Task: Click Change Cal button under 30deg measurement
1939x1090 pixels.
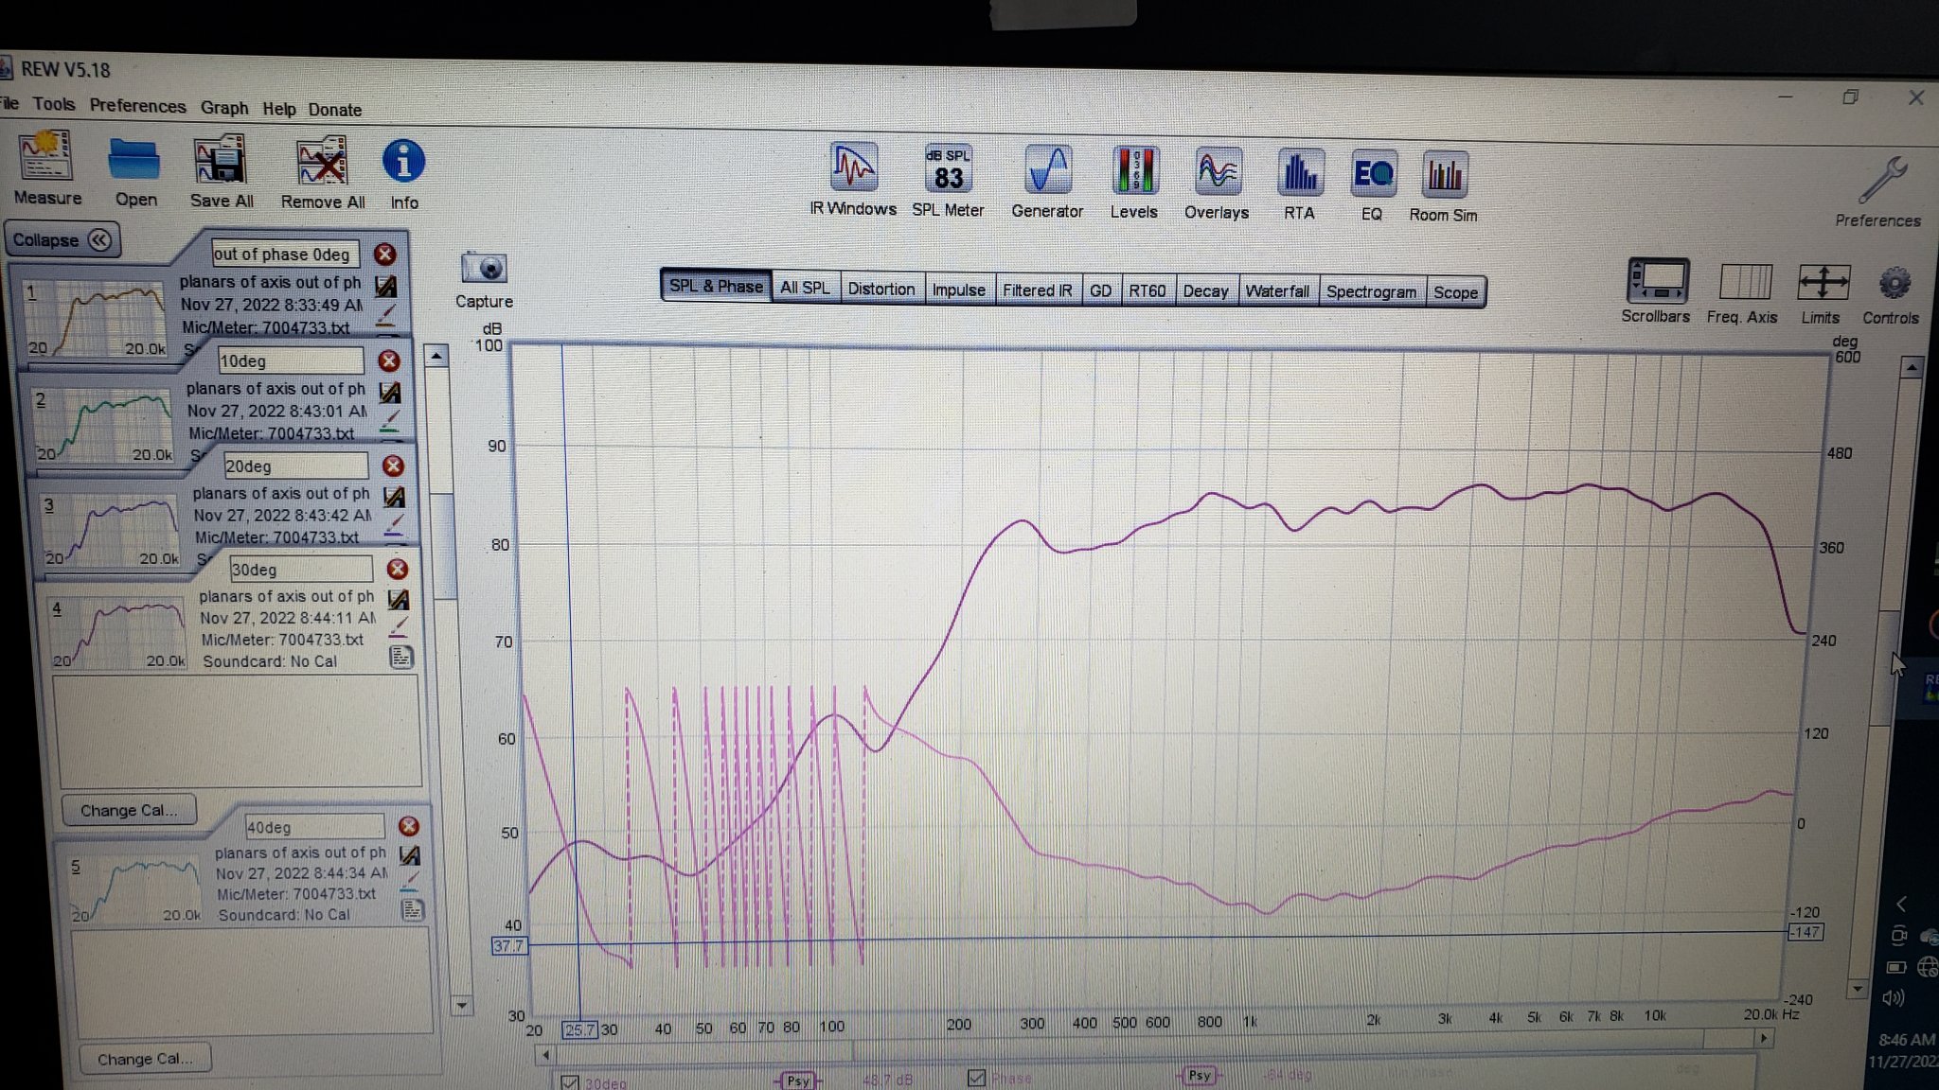Action: point(129,810)
